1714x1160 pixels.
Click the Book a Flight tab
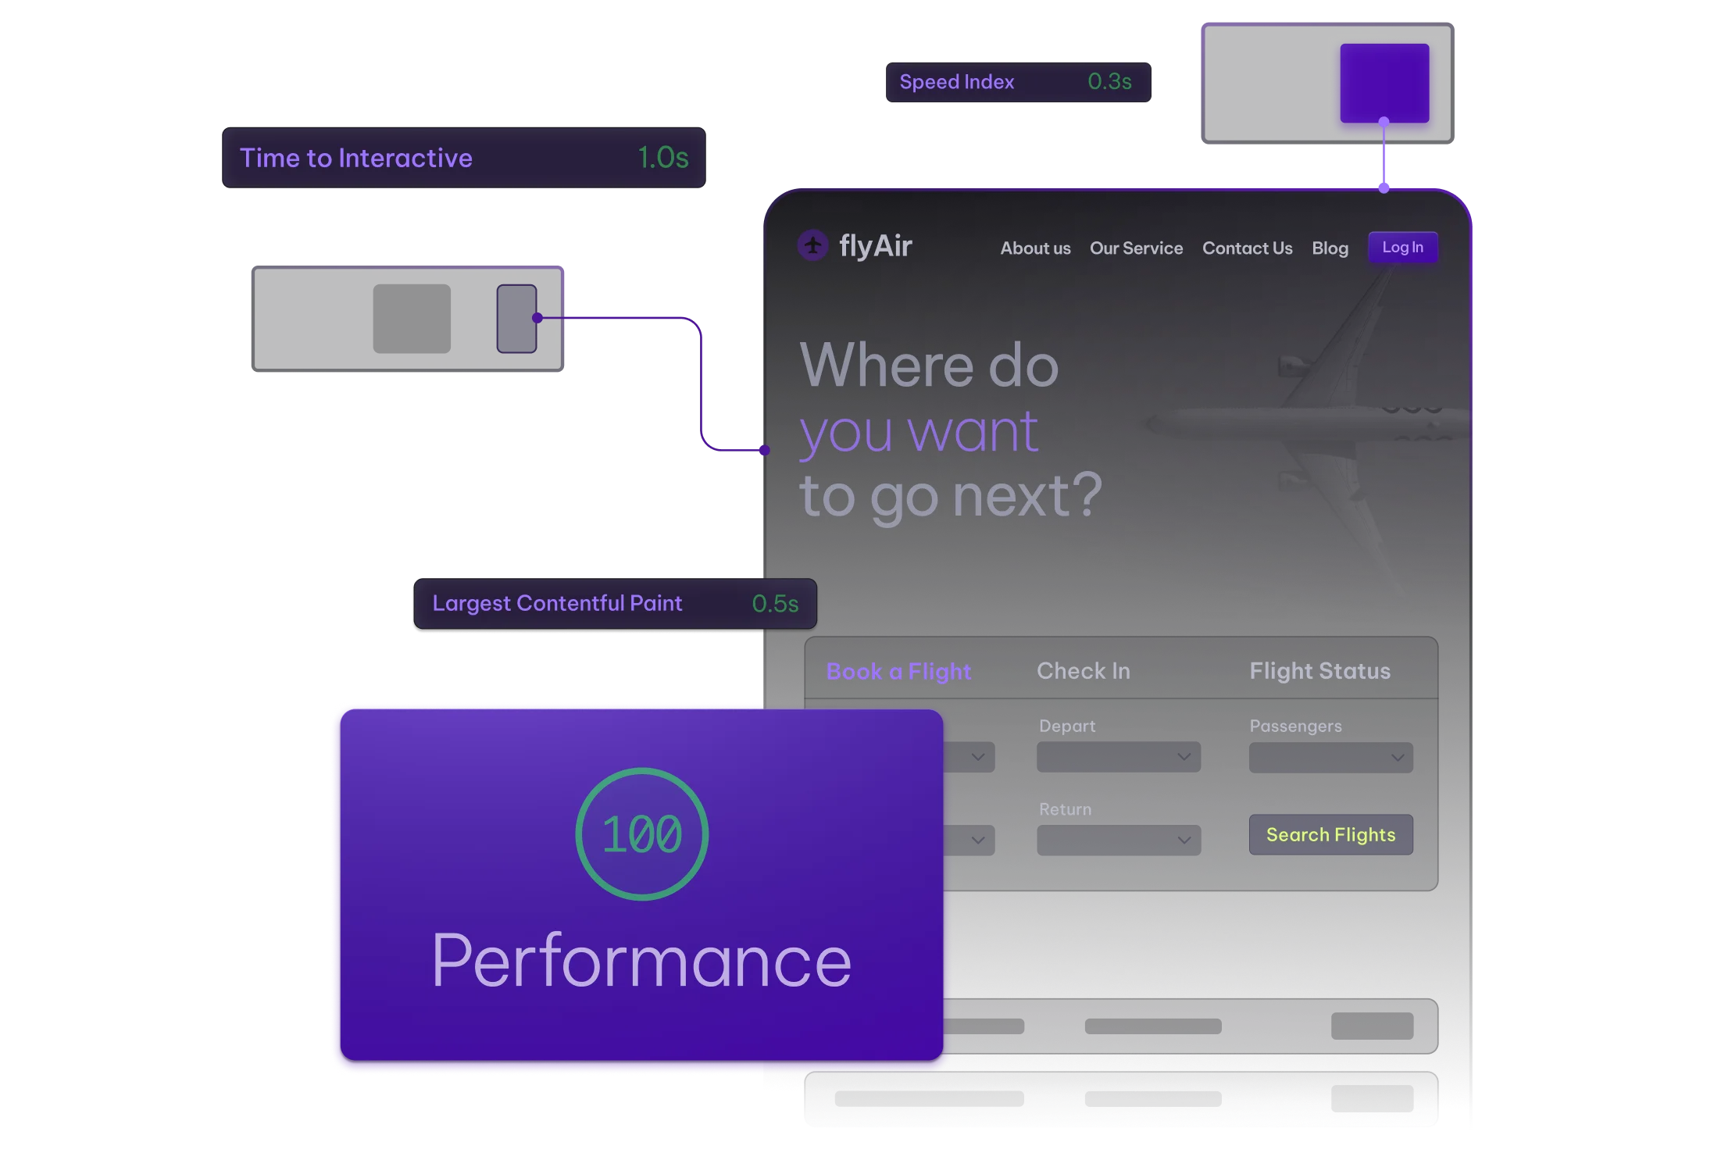pos(898,671)
